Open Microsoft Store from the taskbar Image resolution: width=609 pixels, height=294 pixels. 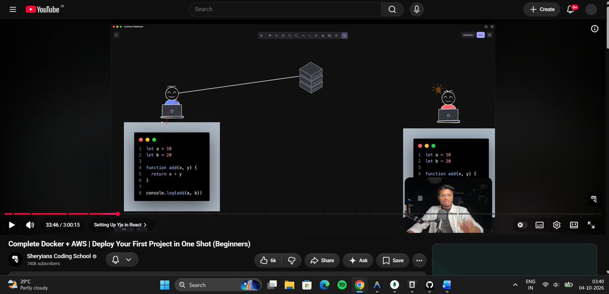[307, 285]
